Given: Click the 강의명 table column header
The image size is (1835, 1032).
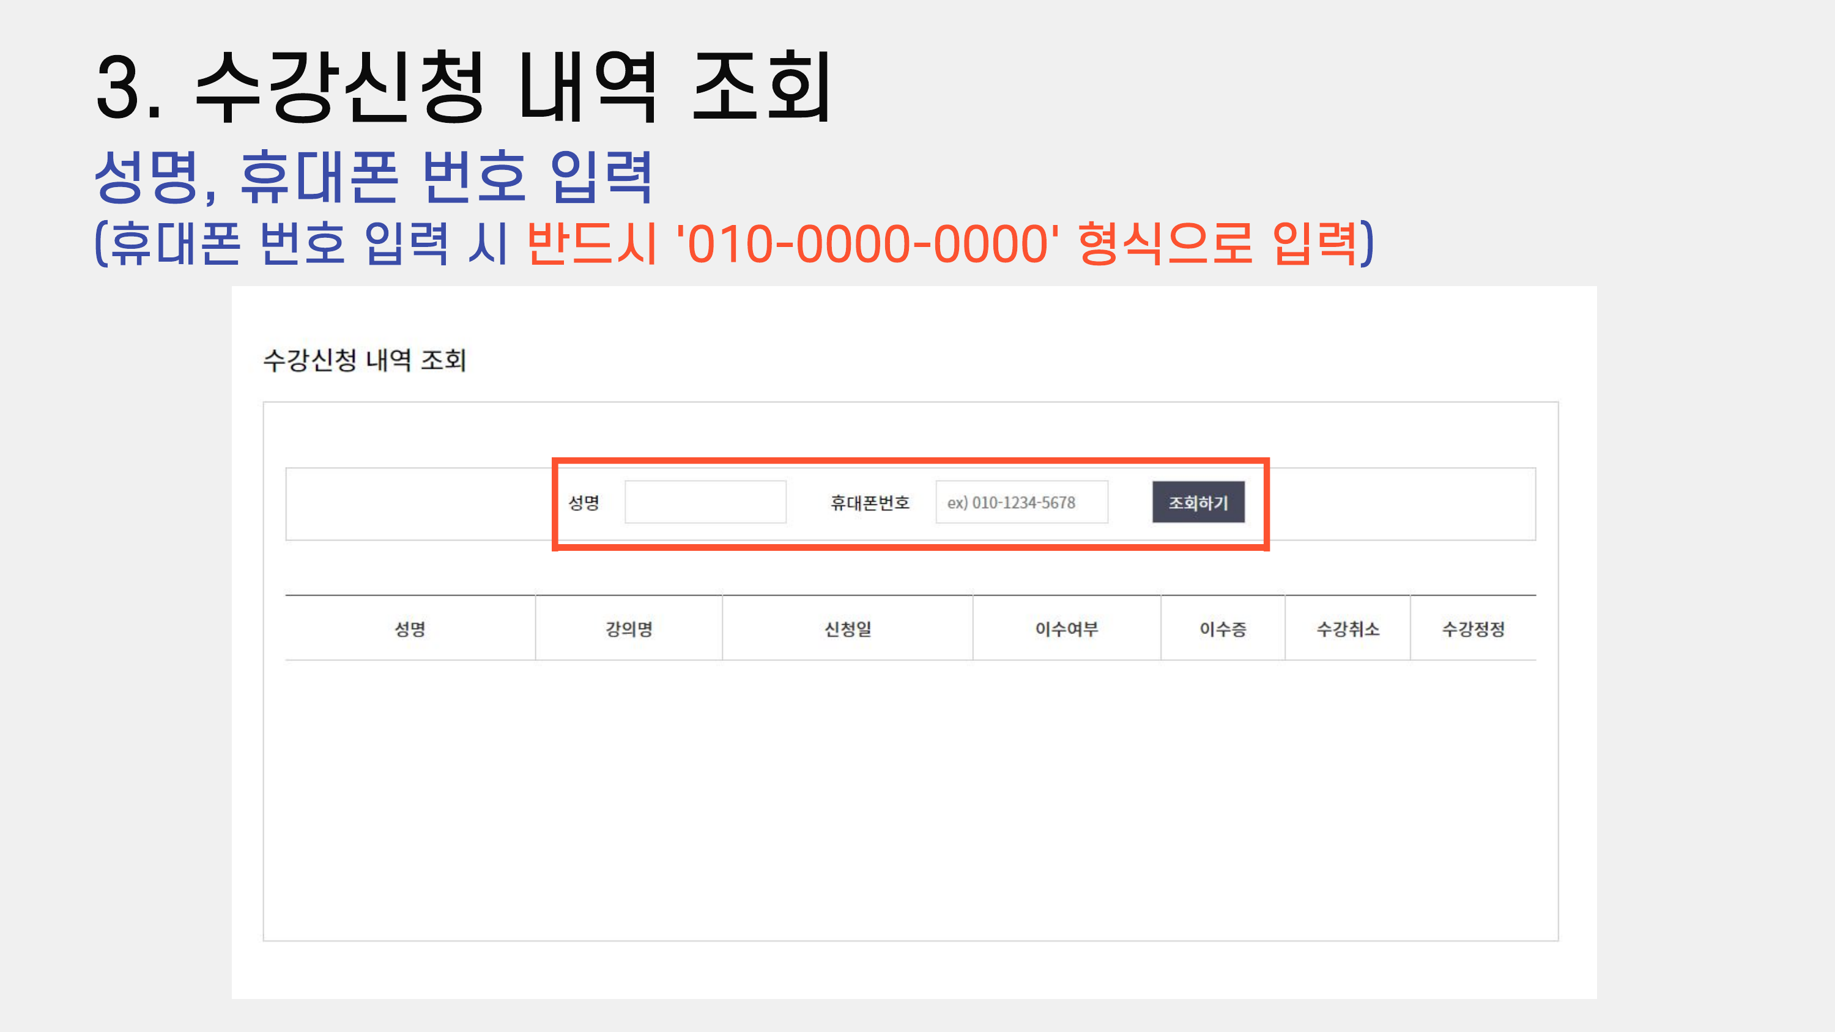Looking at the screenshot, I should coord(629,629).
